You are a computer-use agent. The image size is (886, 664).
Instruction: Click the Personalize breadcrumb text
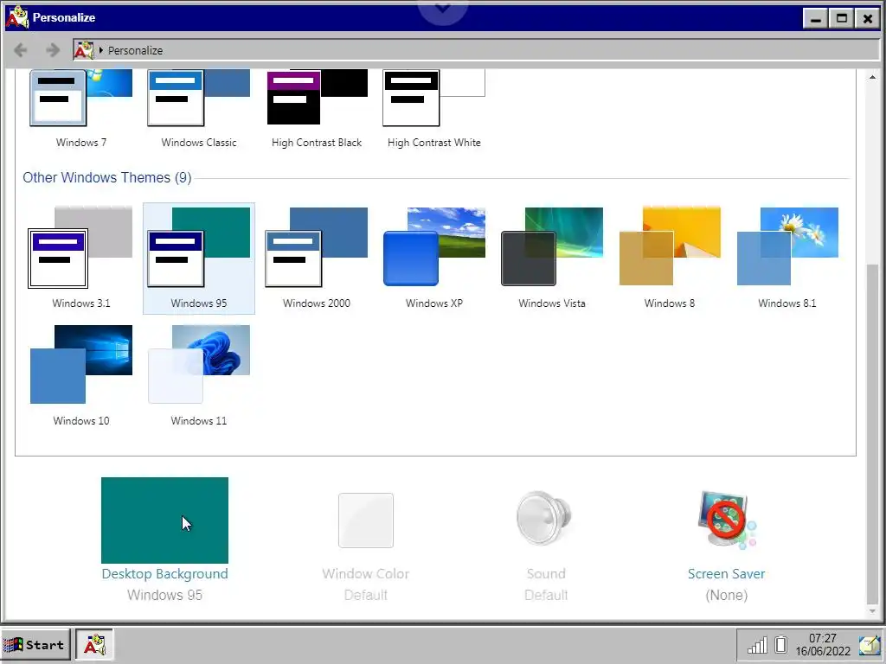coord(135,50)
